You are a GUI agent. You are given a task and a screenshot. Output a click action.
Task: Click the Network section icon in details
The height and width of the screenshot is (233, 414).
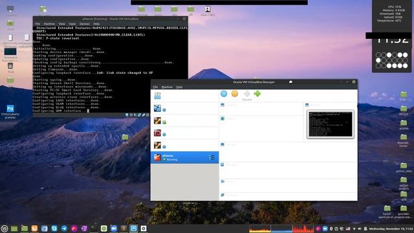pos(223,195)
